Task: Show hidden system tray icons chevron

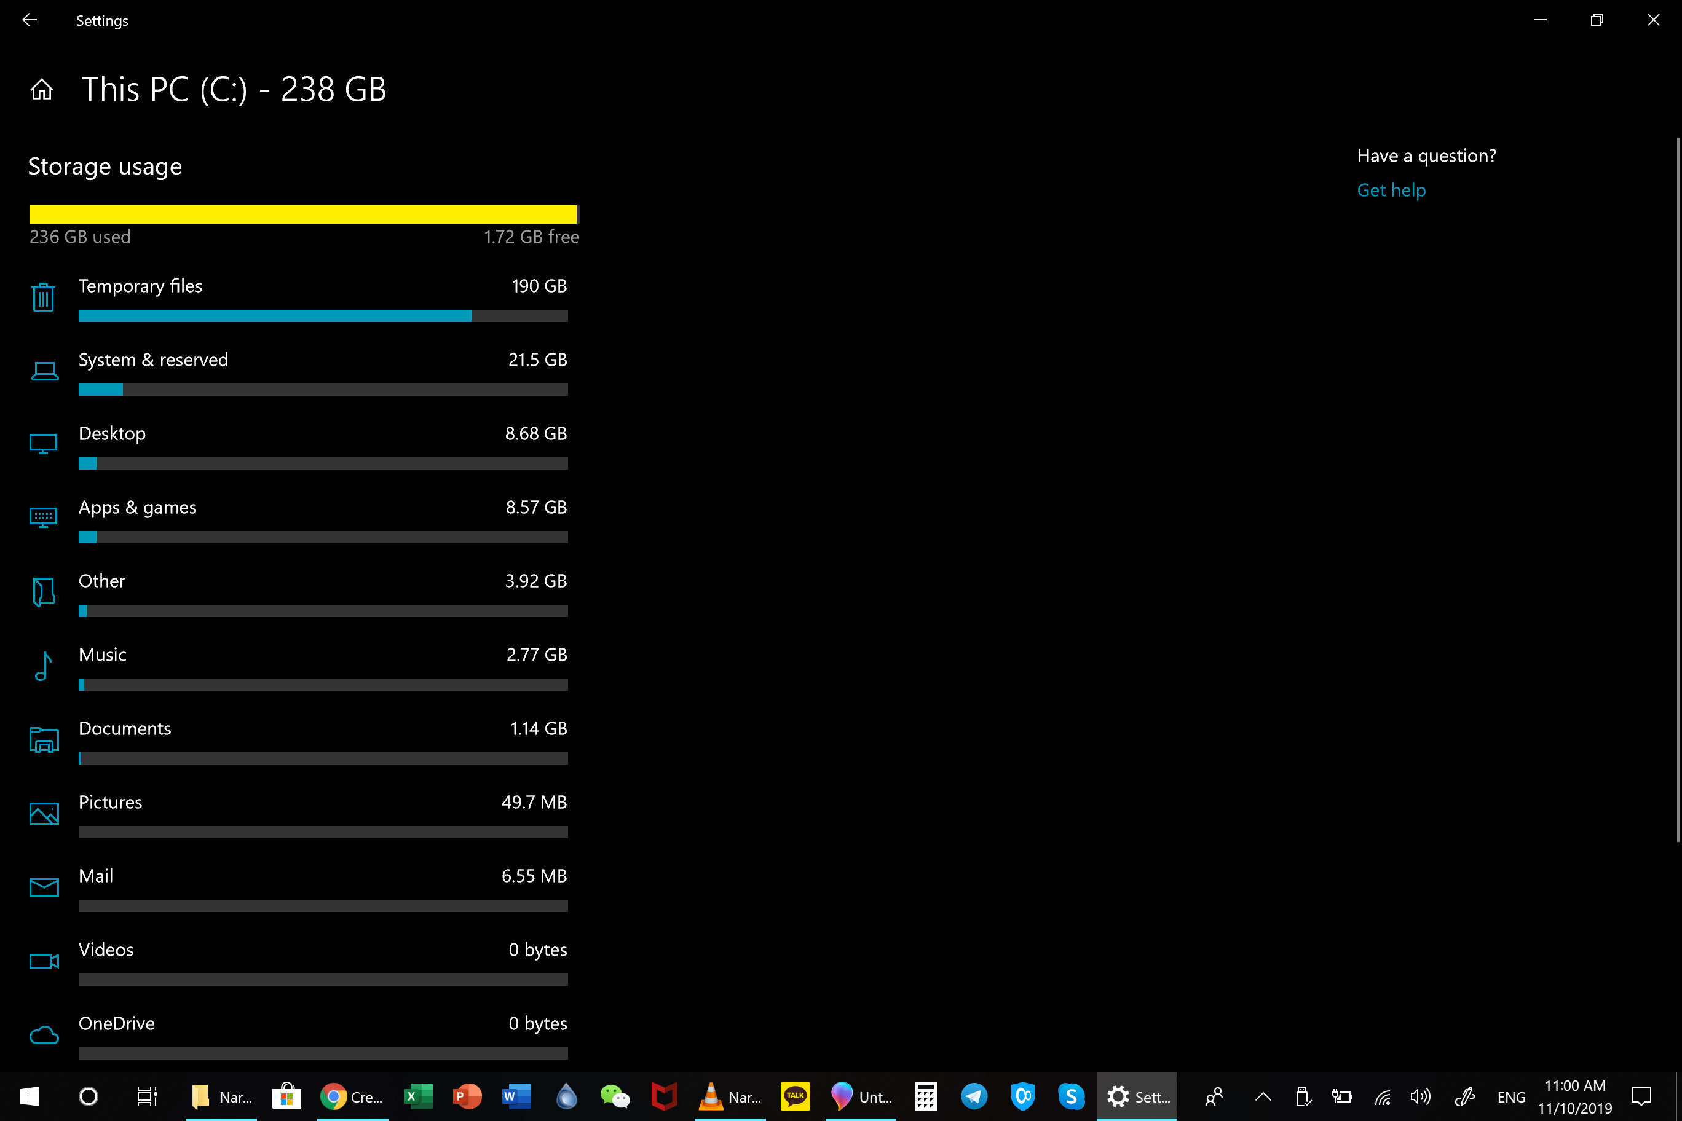Action: (1263, 1096)
